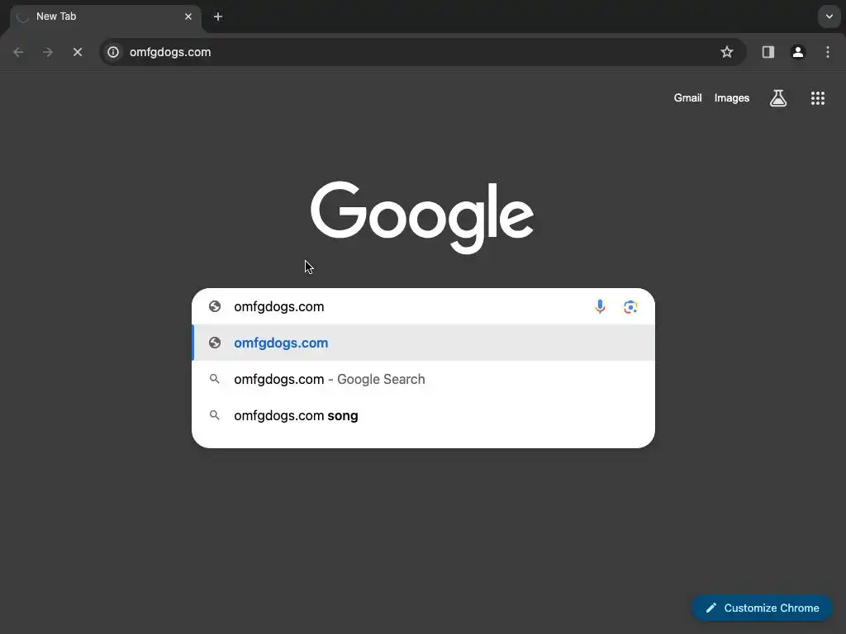Choose the omfgdogs.com song suggestion
The image size is (846, 634).
click(x=424, y=416)
